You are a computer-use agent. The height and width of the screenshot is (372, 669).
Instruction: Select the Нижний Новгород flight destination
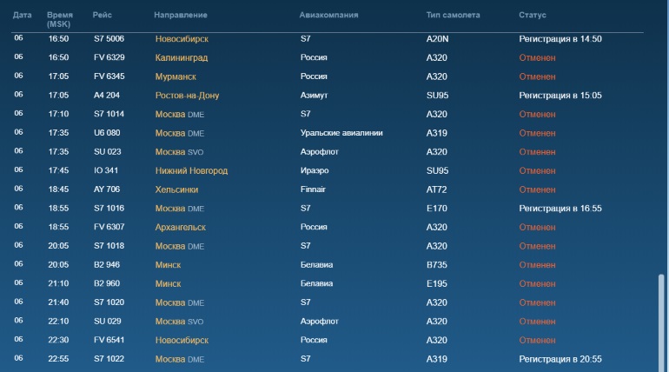[x=191, y=170]
